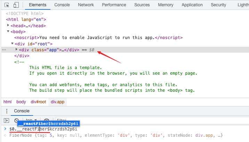Expand the head element node
This screenshot has height=142, width=249.
(8, 25)
